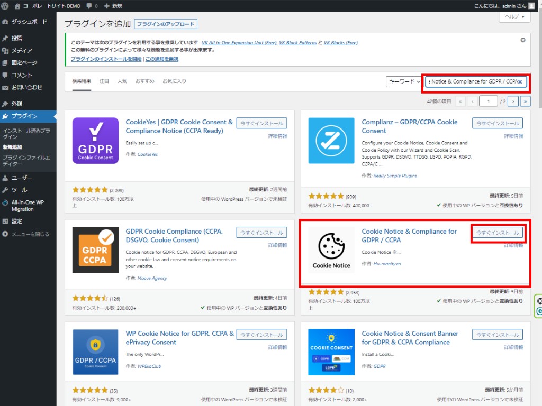The image size is (542, 406).
Task: Install Cookie Notice & Compliance plugin now
Action: (x=498, y=233)
